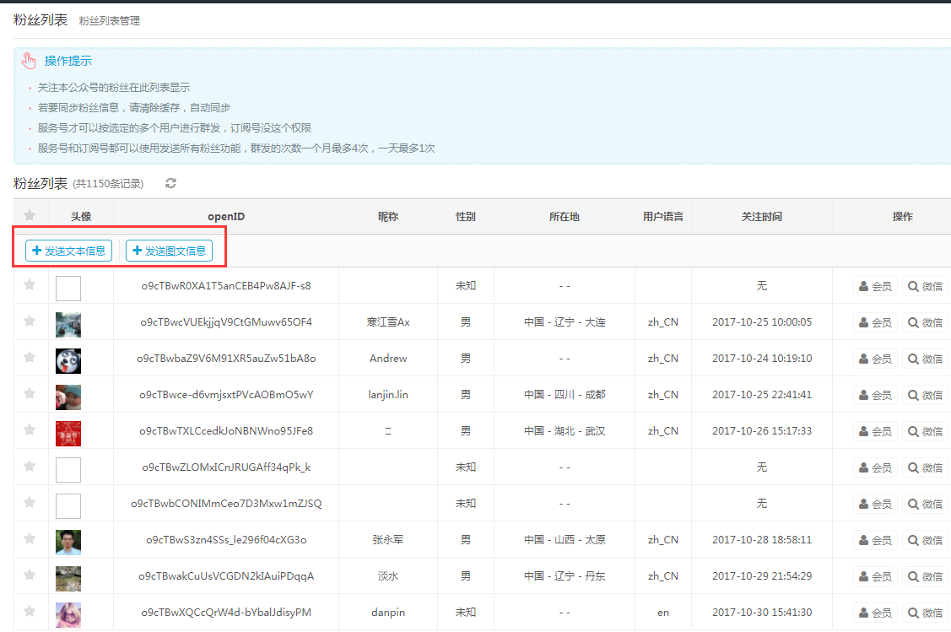Open 会员 for user danpin
Image resolution: width=951 pixels, height=632 pixels.
click(x=874, y=613)
